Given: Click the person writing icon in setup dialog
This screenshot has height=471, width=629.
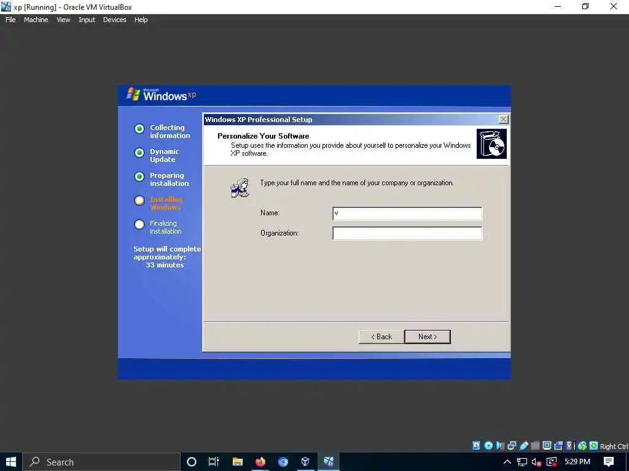Looking at the screenshot, I should 240,188.
